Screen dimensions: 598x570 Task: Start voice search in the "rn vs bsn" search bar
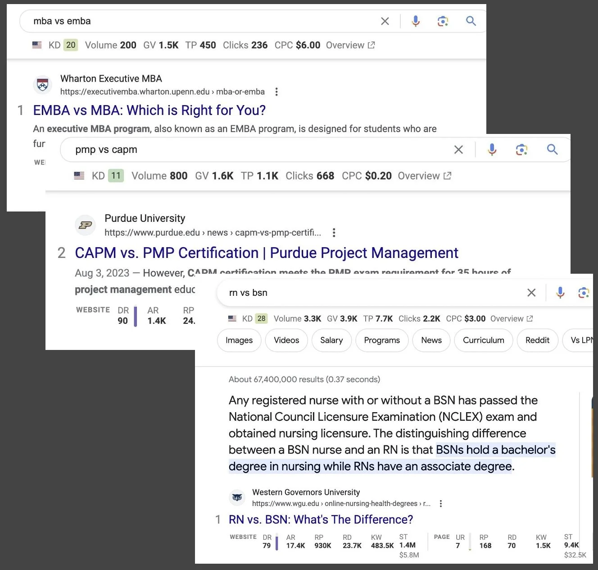tap(560, 293)
